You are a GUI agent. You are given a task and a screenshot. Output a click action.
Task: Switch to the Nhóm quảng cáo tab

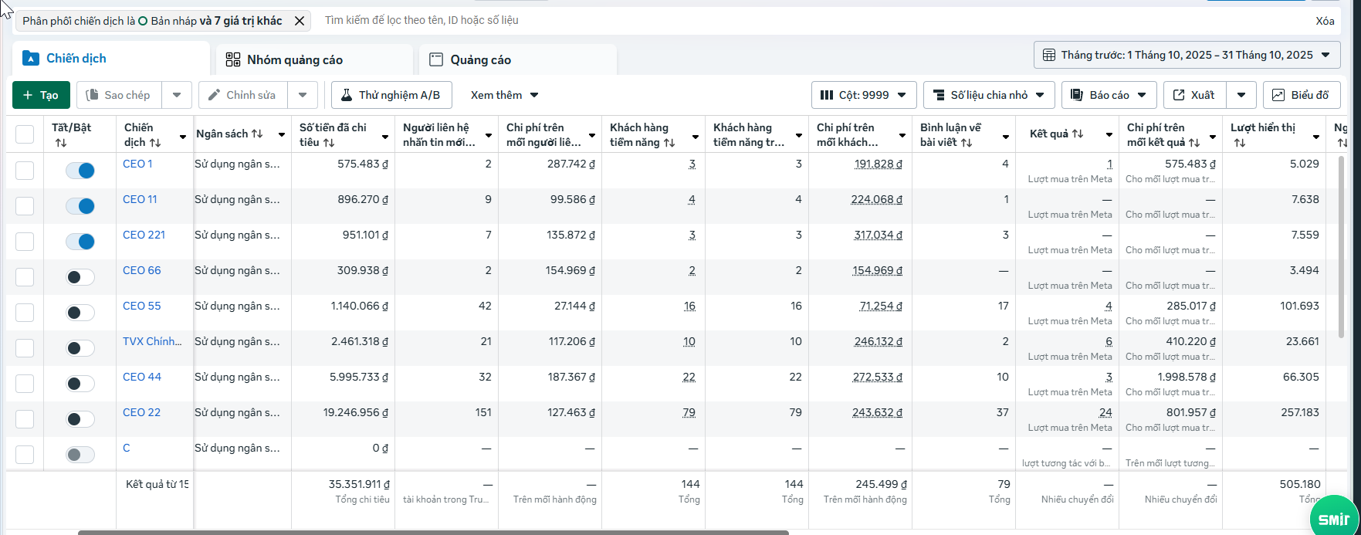(294, 60)
